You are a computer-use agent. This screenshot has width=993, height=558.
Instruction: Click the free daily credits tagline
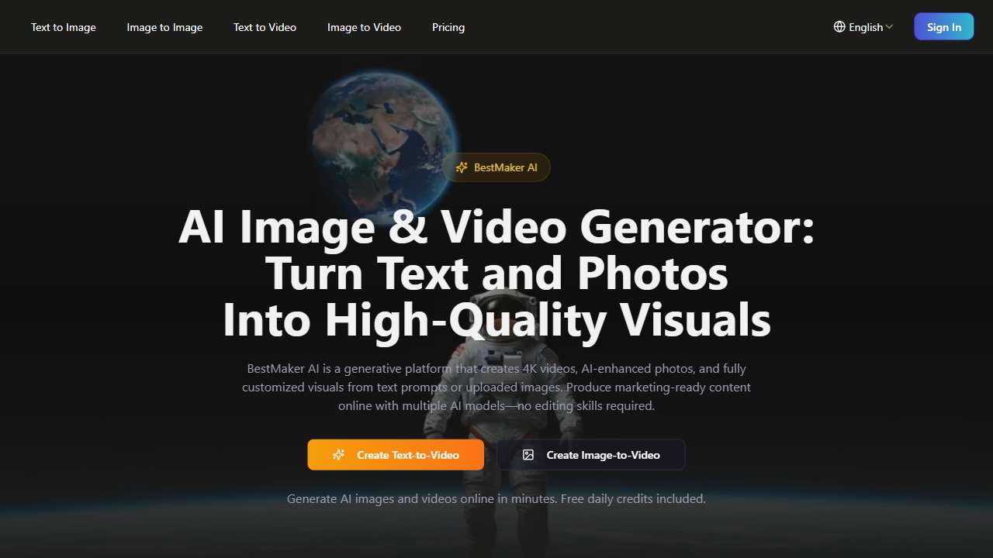click(x=496, y=498)
